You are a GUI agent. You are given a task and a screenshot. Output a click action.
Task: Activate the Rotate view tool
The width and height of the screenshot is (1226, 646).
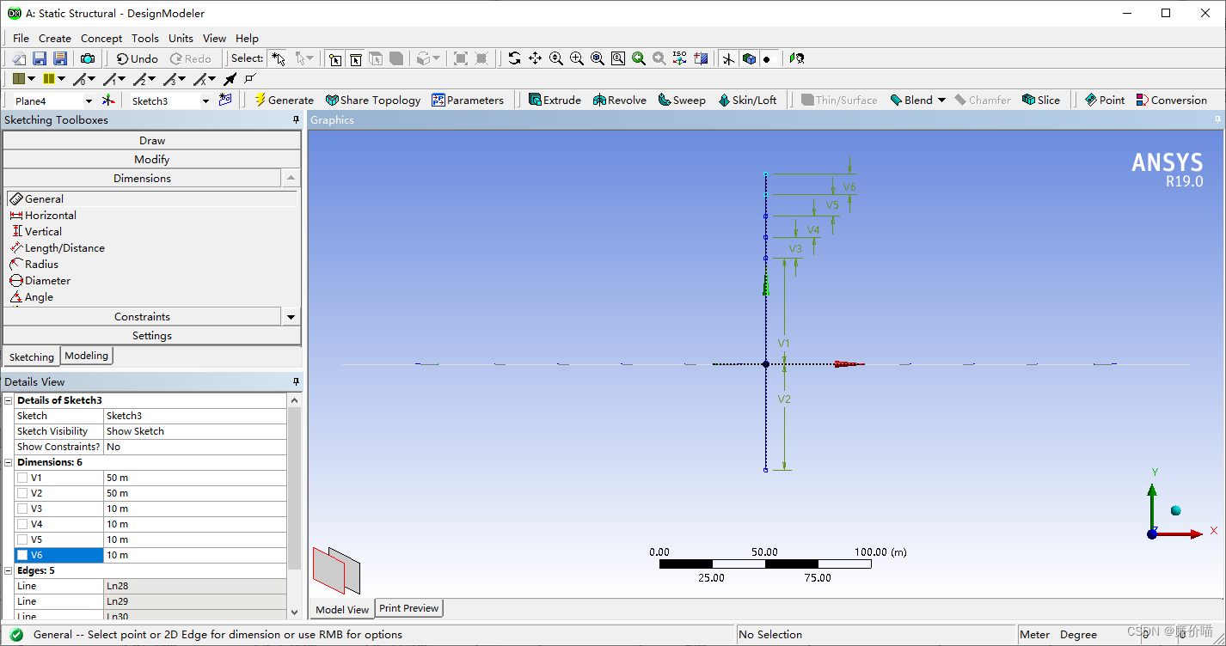point(514,58)
